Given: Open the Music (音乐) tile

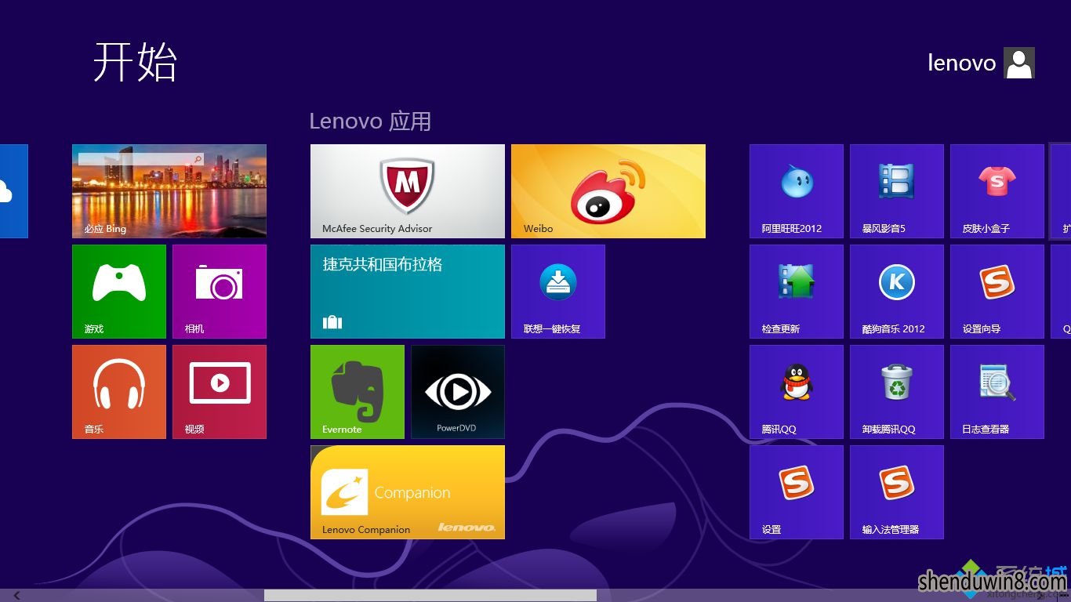Looking at the screenshot, I should tap(119, 391).
